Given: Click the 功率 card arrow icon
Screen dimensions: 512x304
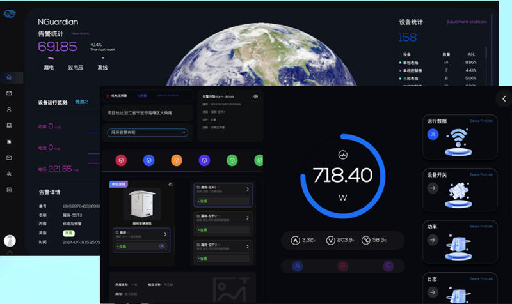Looking at the screenshot, I should pyautogui.click(x=433, y=240).
